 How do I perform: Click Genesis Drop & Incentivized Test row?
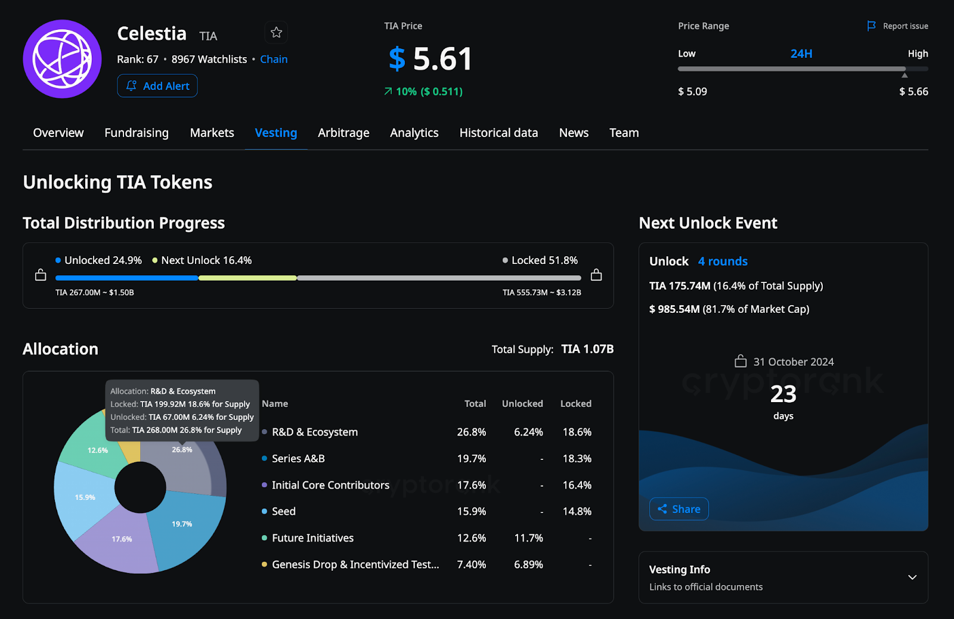point(355,564)
